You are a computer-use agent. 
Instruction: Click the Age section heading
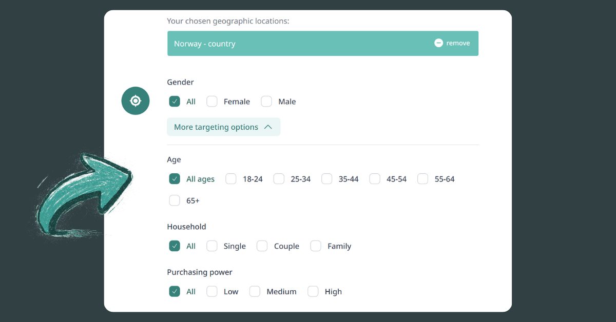[174, 160]
